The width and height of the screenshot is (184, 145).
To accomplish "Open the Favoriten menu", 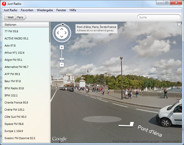I will [x=27, y=10].
